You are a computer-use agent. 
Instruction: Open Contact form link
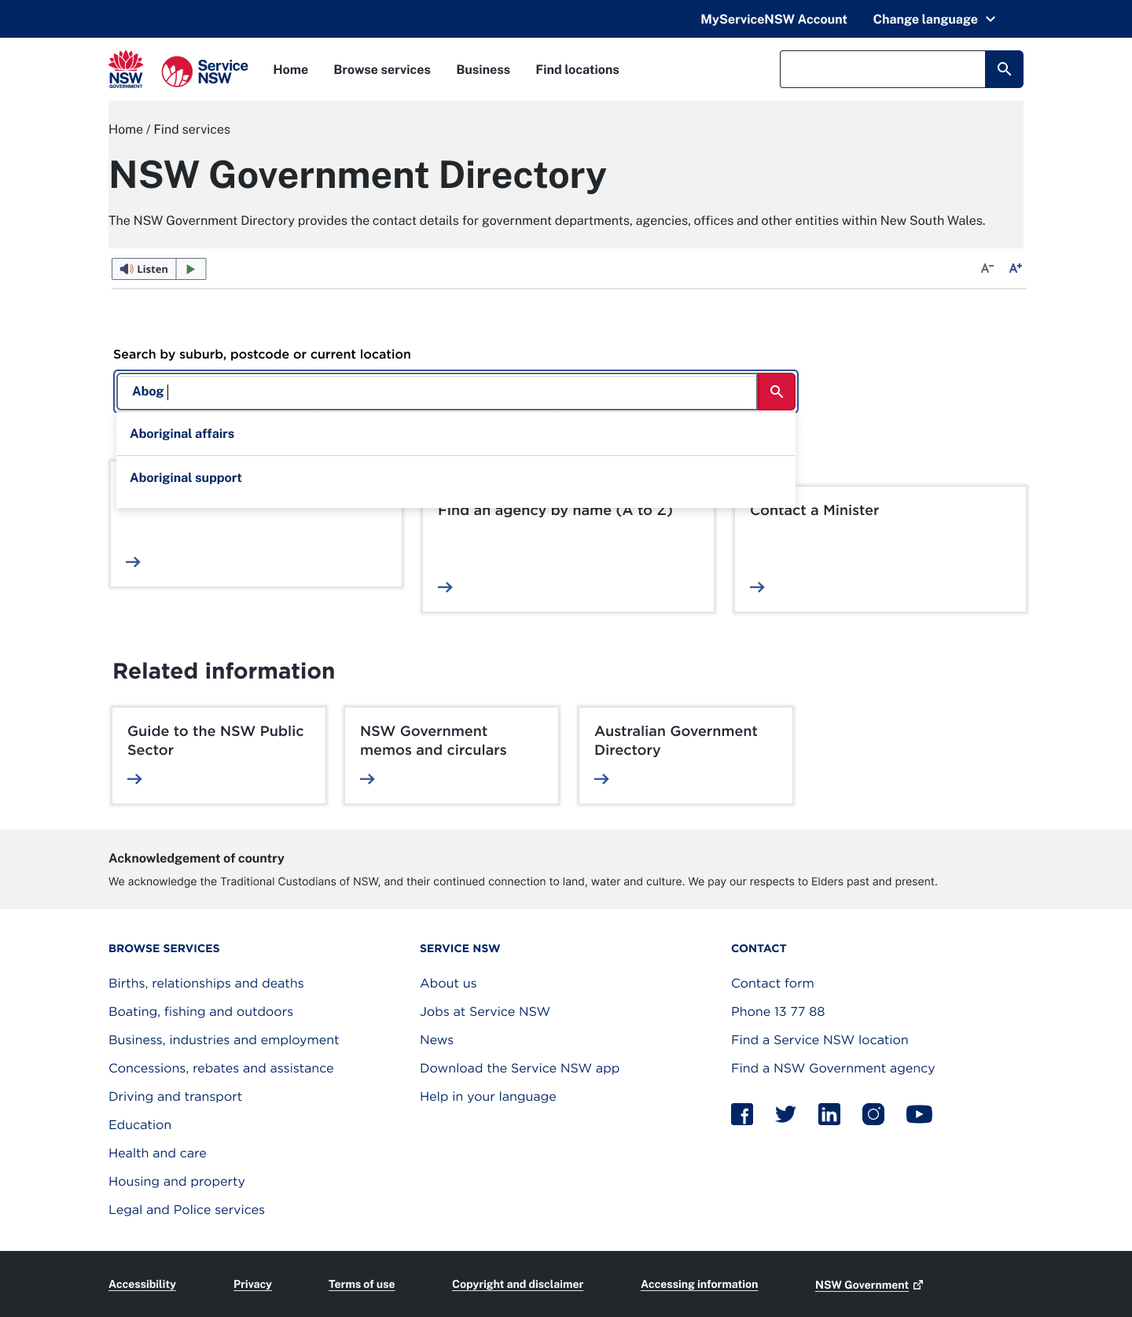tap(773, 984)
